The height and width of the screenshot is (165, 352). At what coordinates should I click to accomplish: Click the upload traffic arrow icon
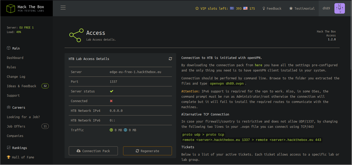111,130
